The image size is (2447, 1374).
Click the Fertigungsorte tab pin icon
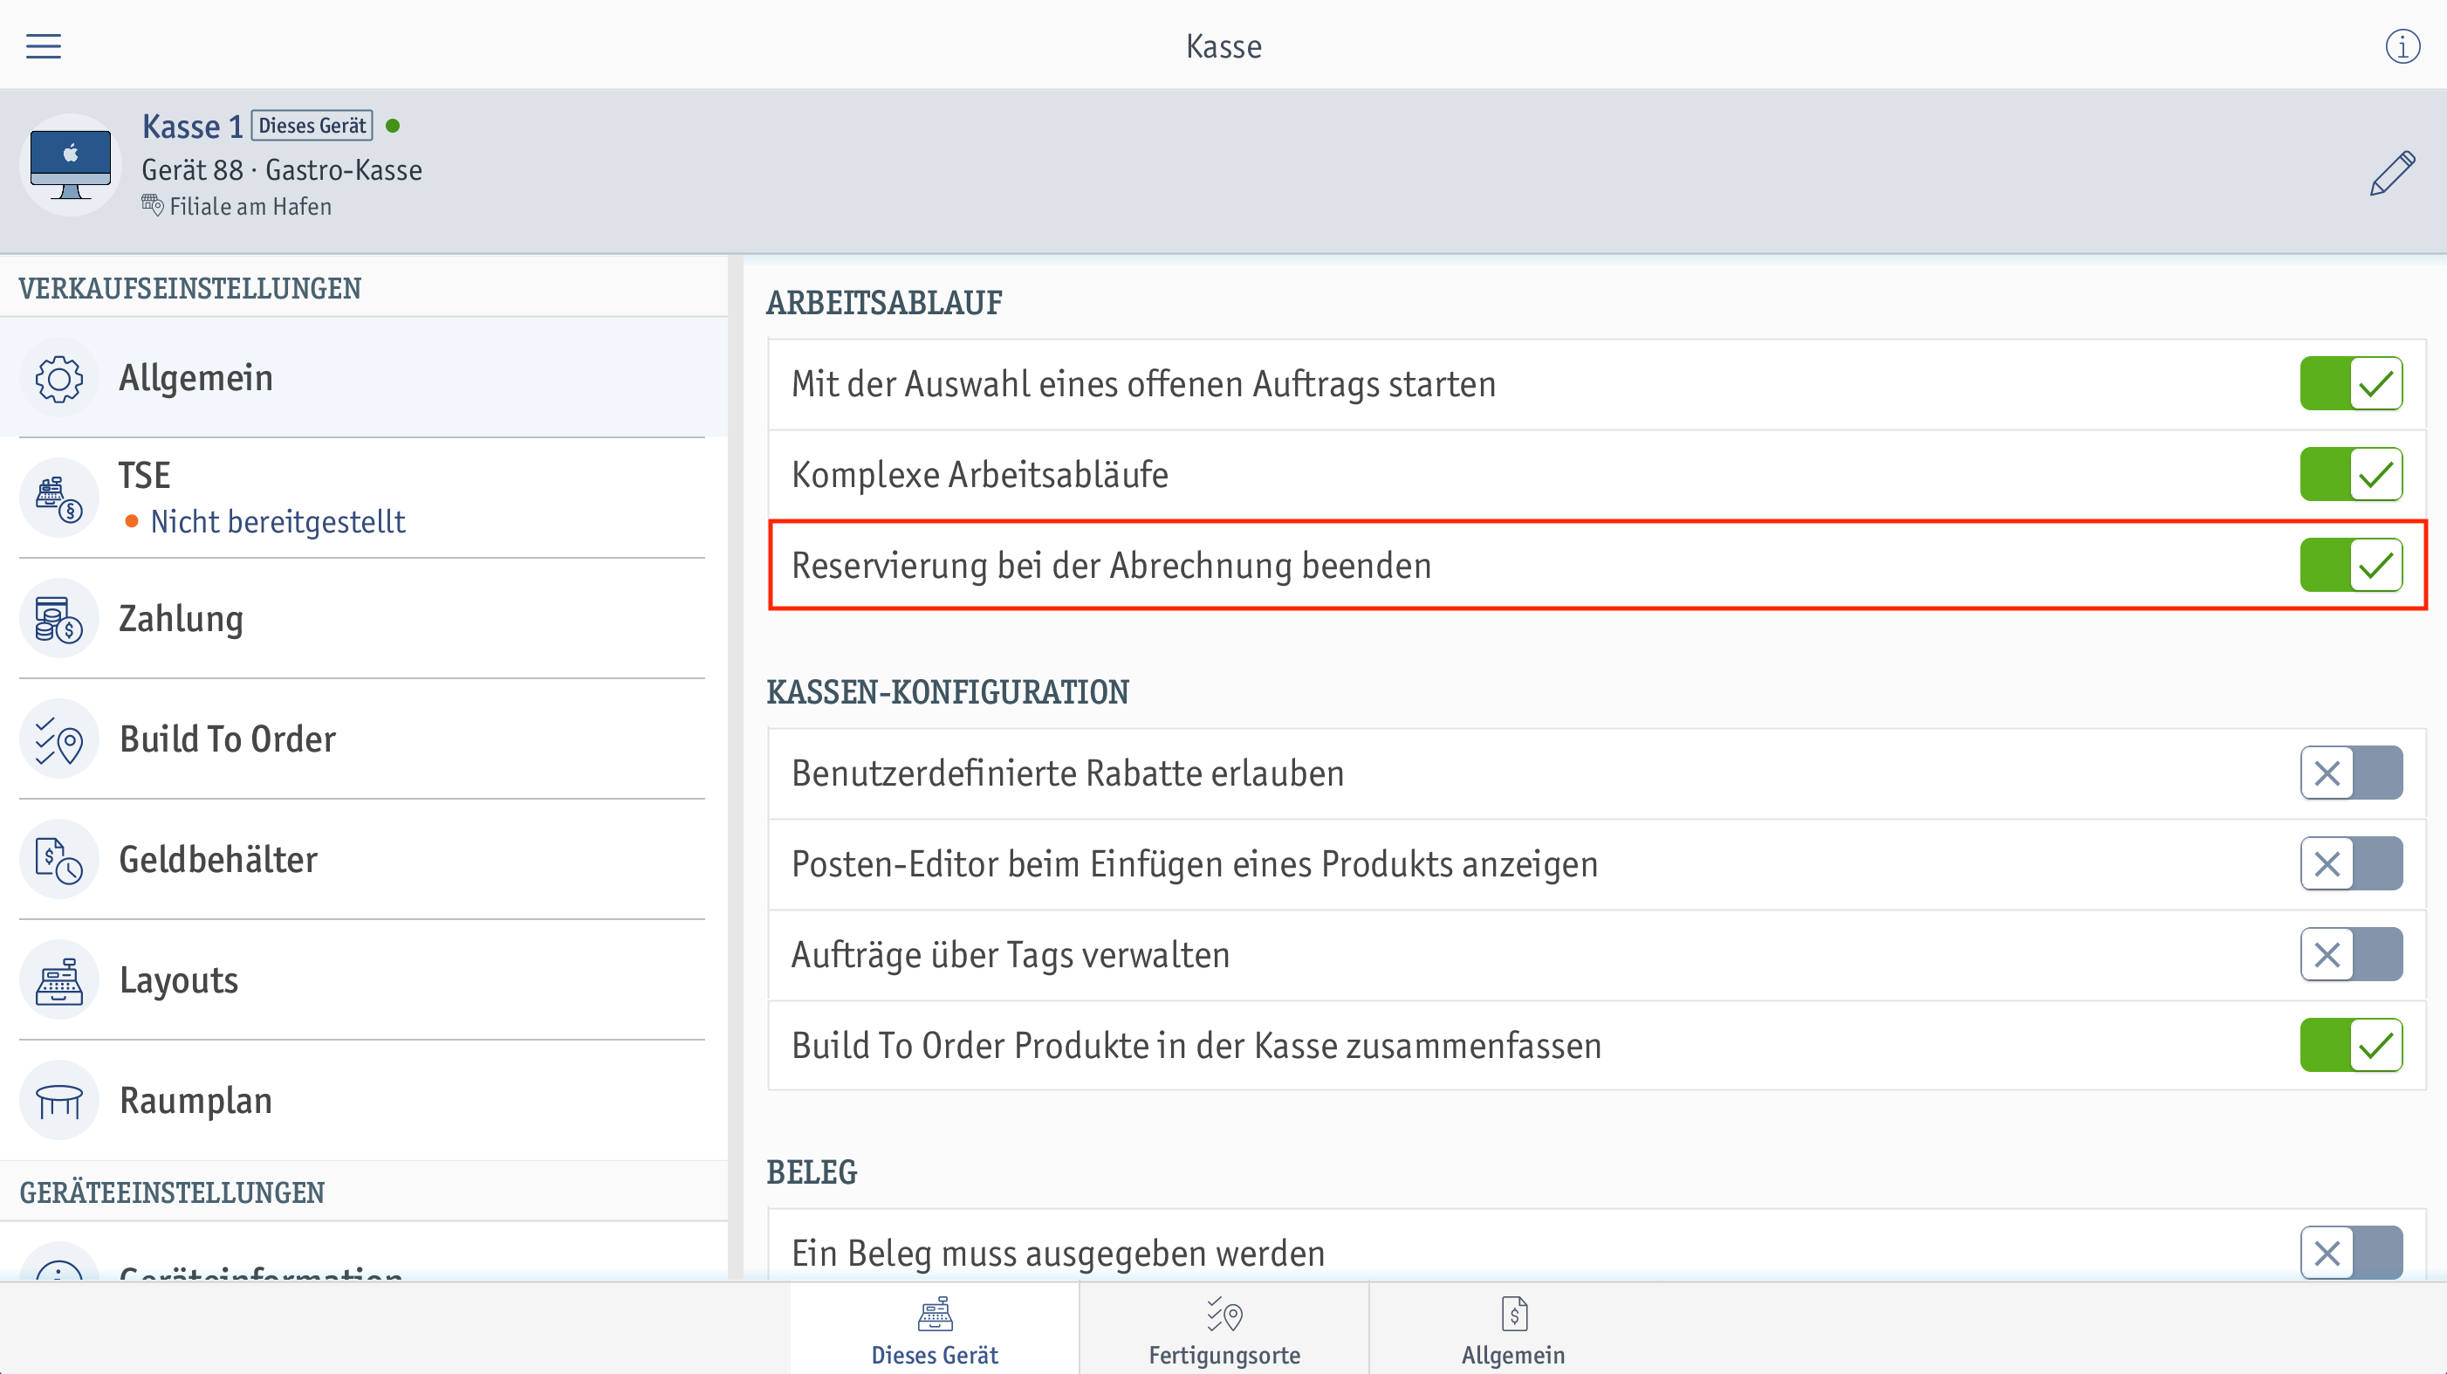point(1224,1316)
